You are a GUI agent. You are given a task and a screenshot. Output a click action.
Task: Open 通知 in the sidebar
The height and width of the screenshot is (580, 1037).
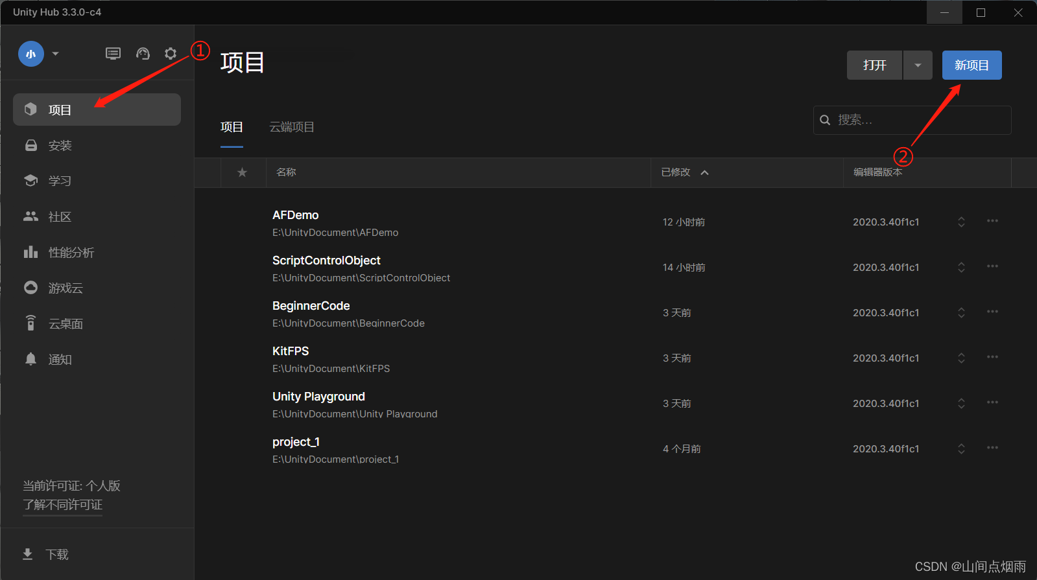(97, 359)
